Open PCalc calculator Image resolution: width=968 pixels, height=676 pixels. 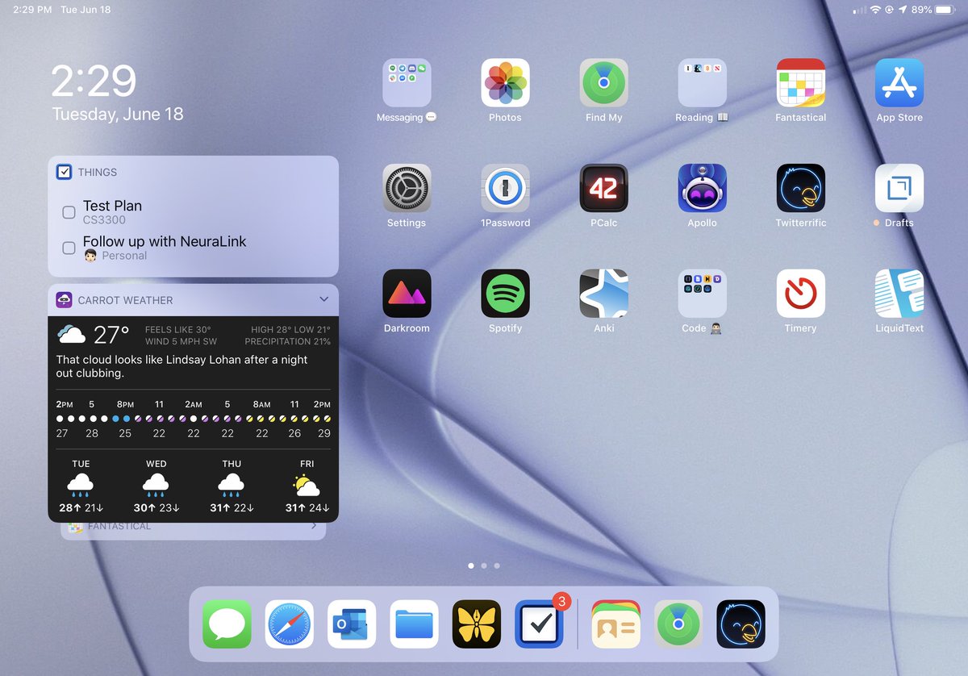click(x=603, y=188)
